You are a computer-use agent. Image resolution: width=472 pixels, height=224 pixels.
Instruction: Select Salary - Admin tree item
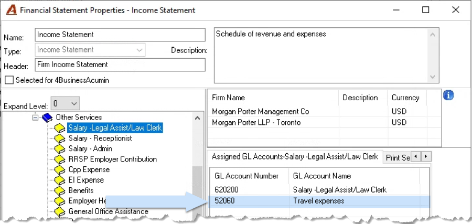(x=90, y=149)
